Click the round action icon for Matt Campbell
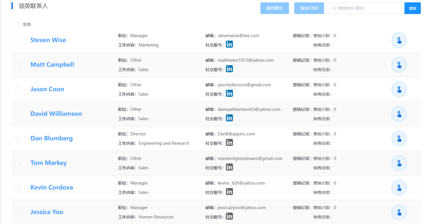This screenshot has height=224, width=429. pos(399,65)
